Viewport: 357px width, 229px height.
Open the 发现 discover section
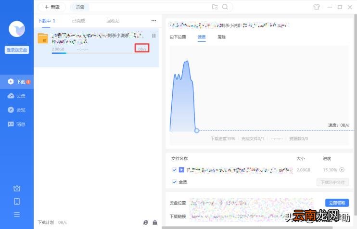pyautogui.click(x=17, y=110)
